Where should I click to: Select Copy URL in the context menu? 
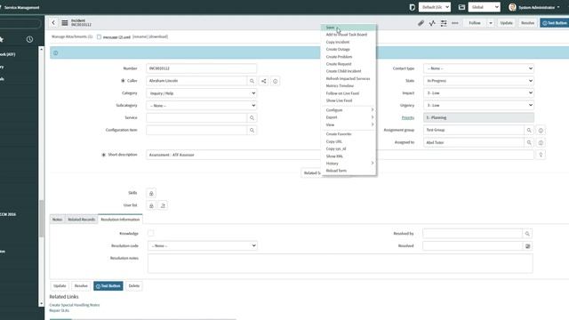click(349, 141)
